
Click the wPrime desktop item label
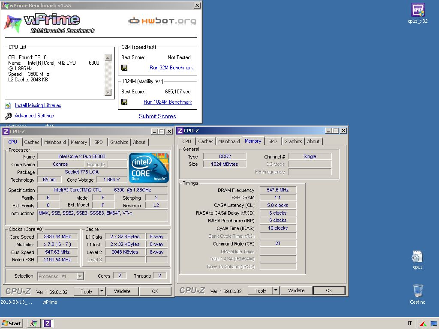(x=50, y=302)
